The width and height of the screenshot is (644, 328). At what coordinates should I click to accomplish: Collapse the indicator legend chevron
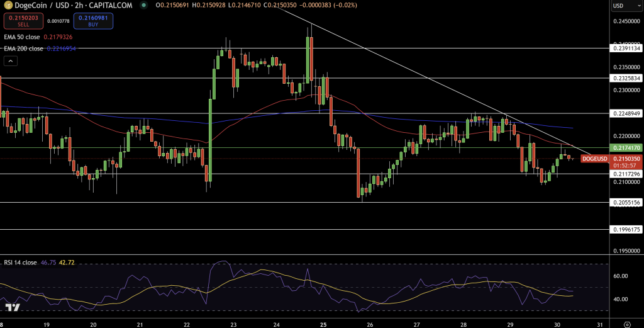click(x=11, y=61)
